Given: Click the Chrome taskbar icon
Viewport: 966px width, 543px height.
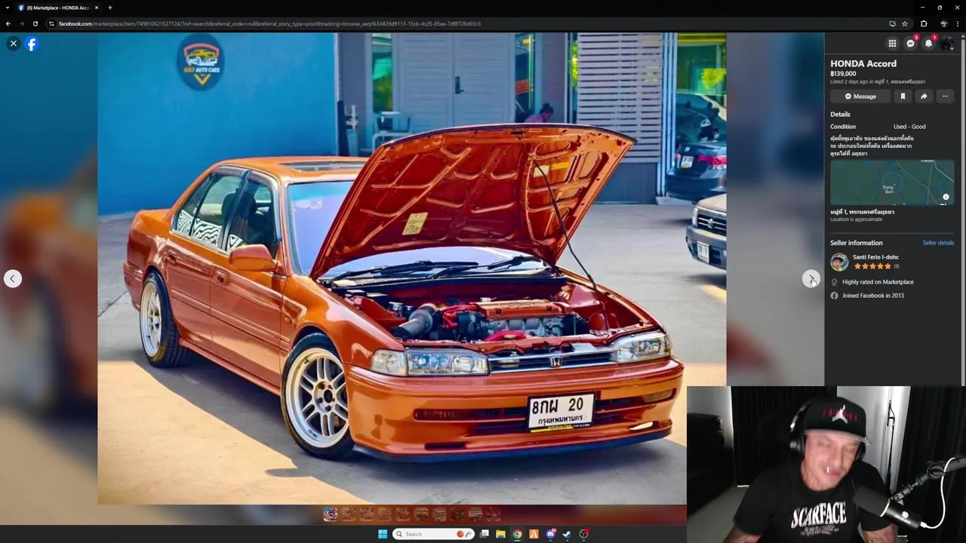Looking at the screenshot, I should (x=517, y=534).
